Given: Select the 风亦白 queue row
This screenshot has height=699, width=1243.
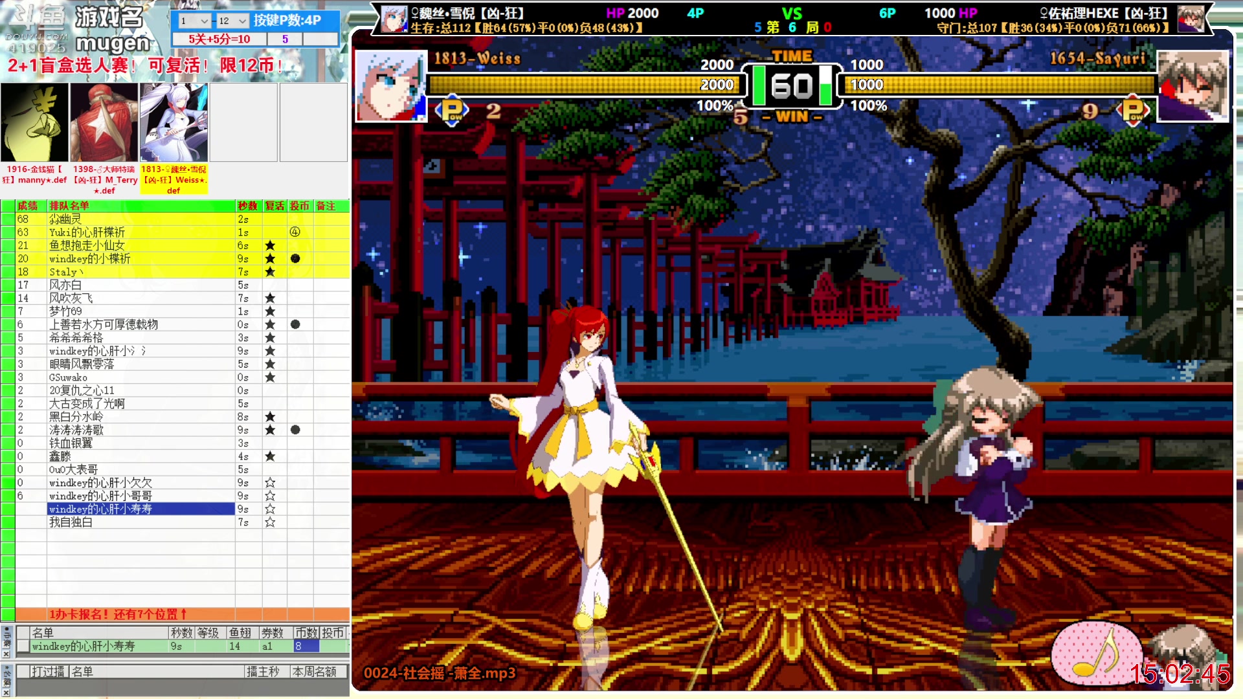Looking at the screenshot, I should [x=141, y=285].
